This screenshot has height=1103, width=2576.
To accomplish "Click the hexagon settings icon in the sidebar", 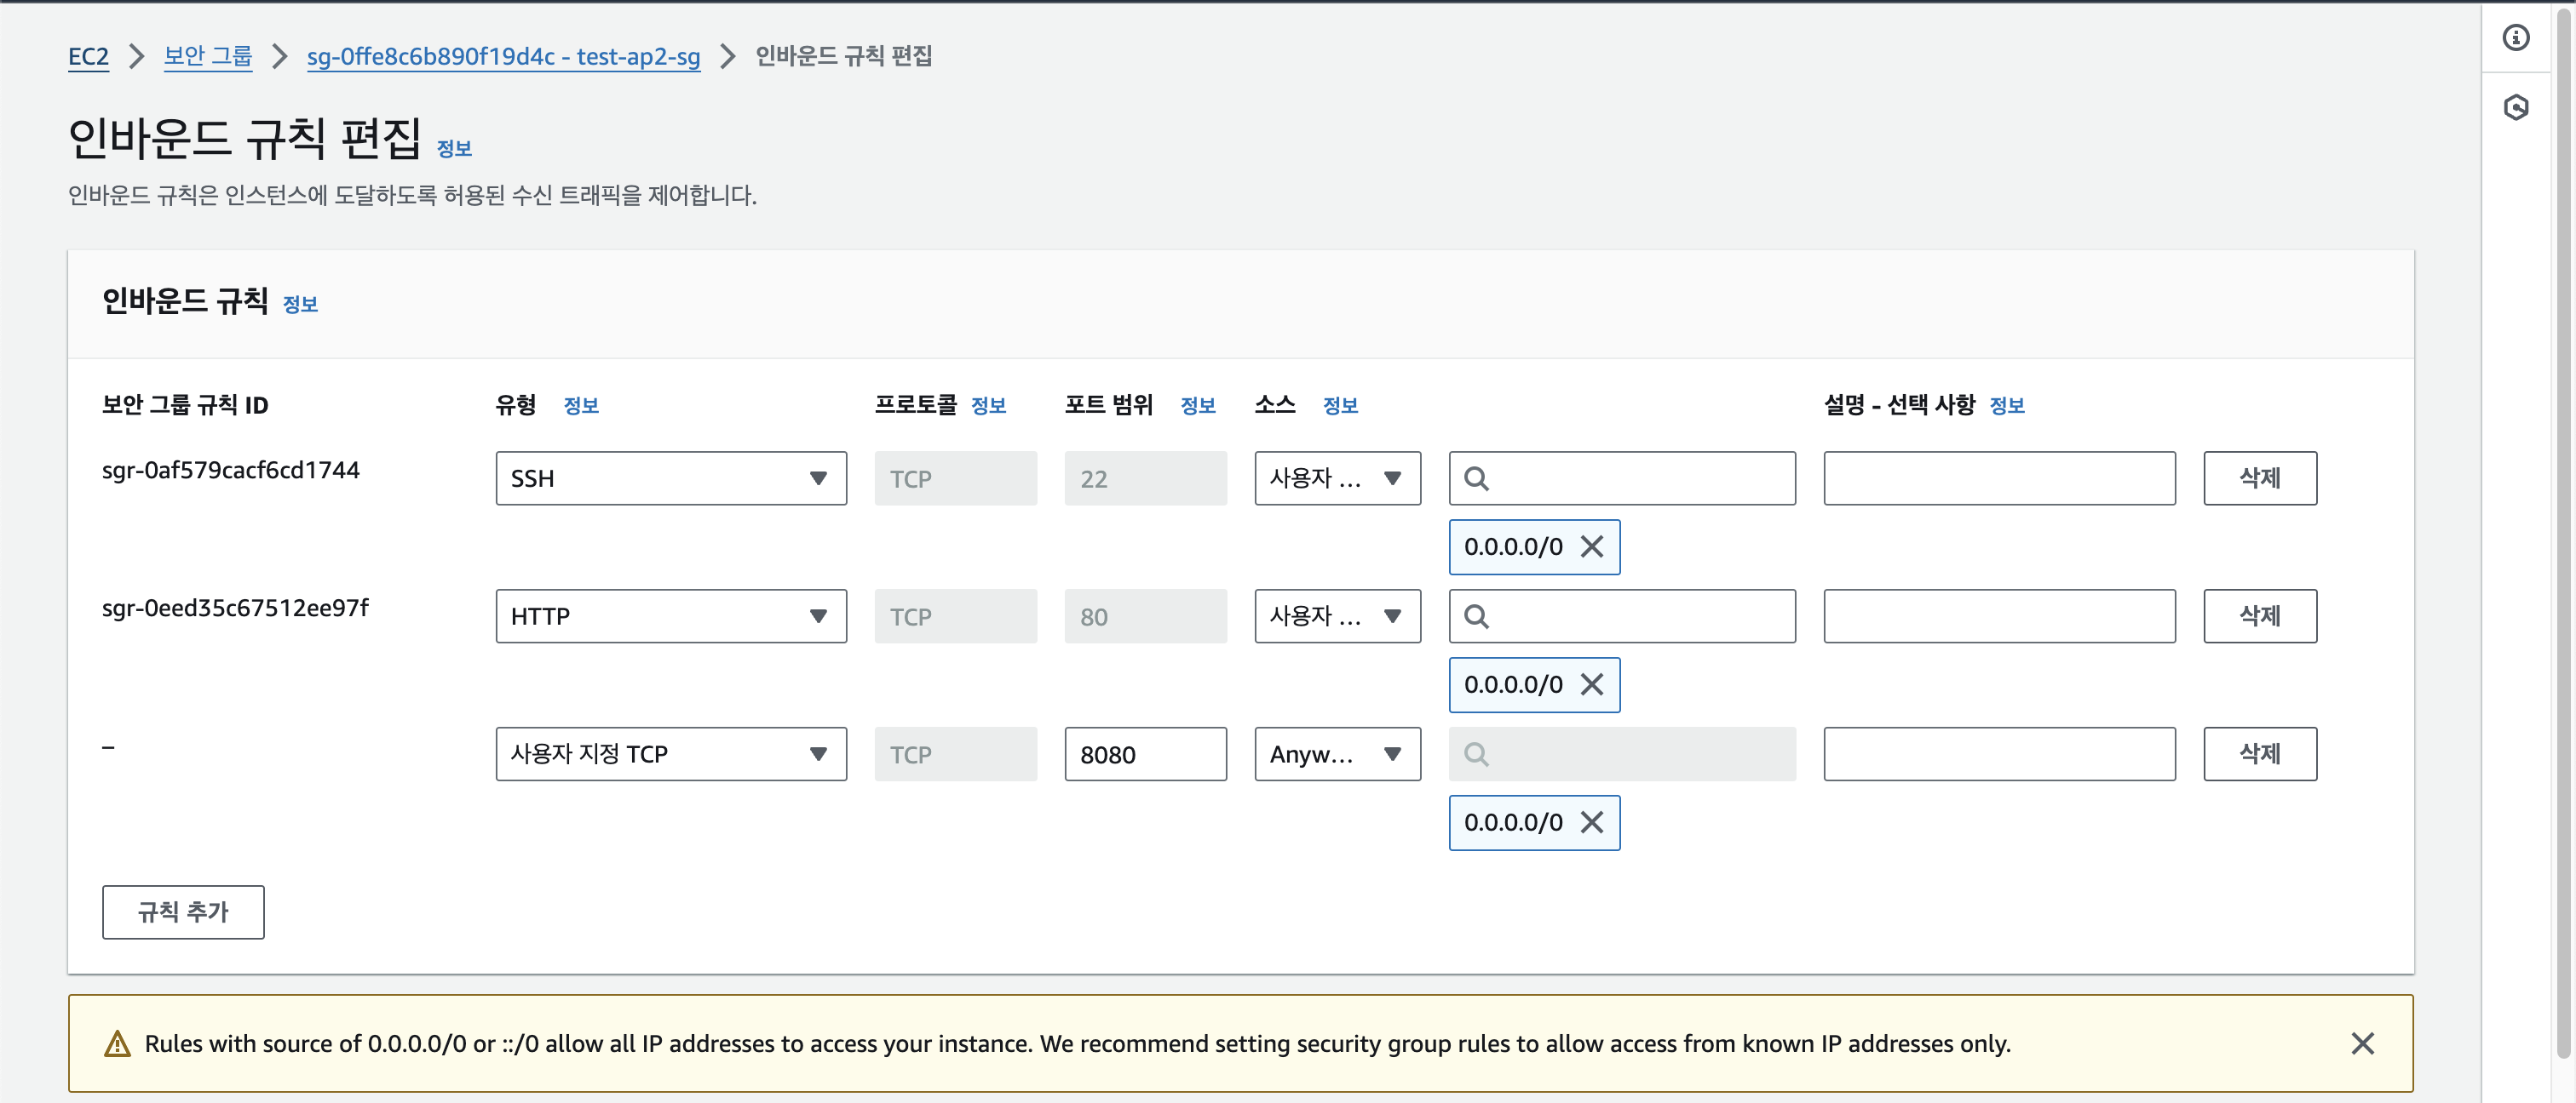I will 2515,107.
